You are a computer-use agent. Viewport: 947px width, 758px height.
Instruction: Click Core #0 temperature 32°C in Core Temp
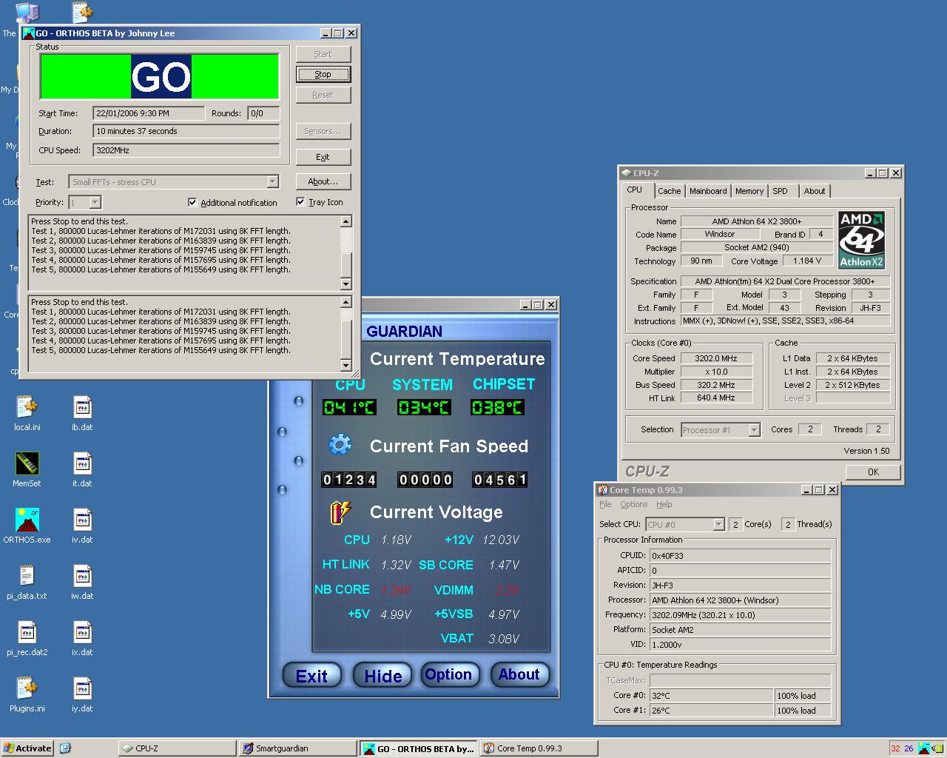(x=711, y=696)
